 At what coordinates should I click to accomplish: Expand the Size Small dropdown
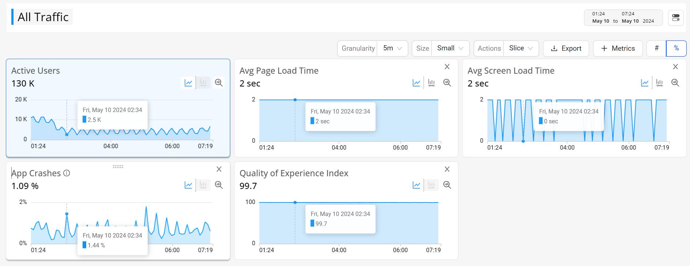click(450, 49)
